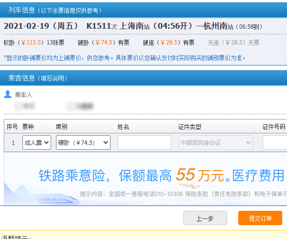
Task: Tick the first passenger checkbox under 乘车人
Action: tap(18, 106)
